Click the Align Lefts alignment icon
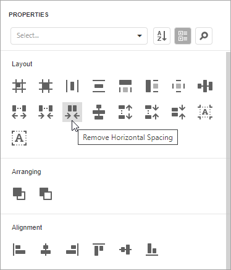 point(19,250)
